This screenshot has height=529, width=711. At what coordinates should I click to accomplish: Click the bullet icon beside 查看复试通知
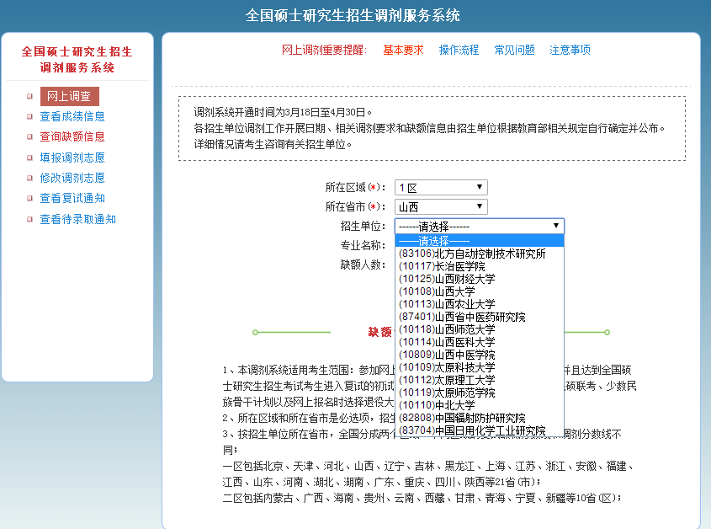[x=30, y=198]
